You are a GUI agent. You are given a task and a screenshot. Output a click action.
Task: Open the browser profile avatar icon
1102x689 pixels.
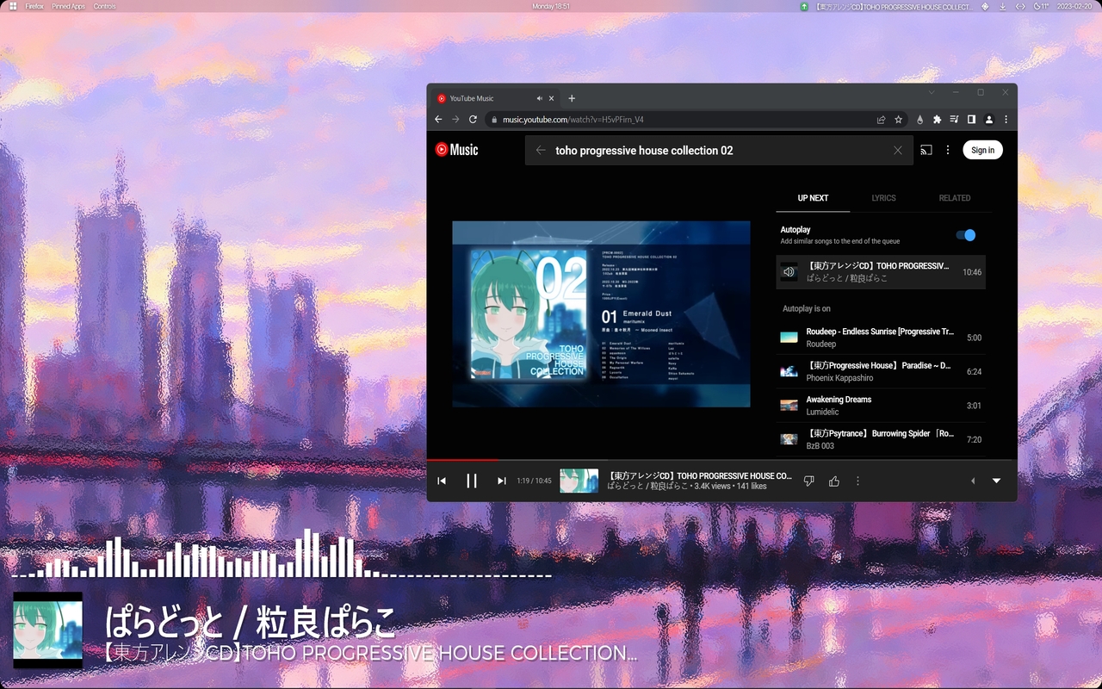click(x=988, y=119)
